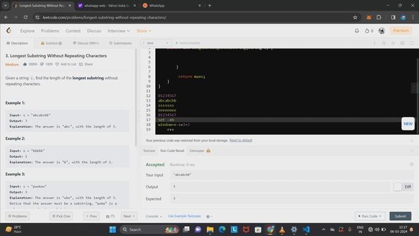419x236 pixels.
Task: Open the locked Debugger tab
Action: [200, 151]
